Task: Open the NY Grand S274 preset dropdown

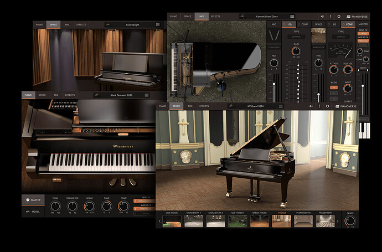Action: 256,106
